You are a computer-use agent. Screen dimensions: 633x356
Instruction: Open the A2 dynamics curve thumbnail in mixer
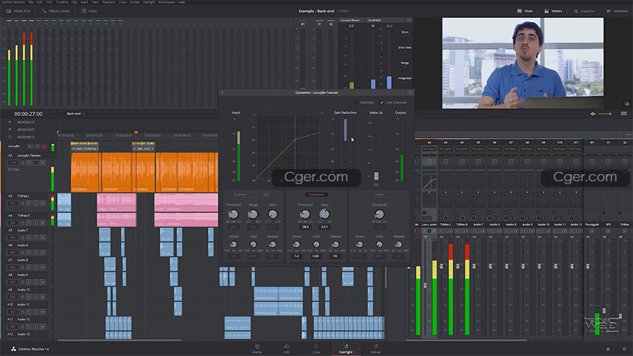pos(429,183)
